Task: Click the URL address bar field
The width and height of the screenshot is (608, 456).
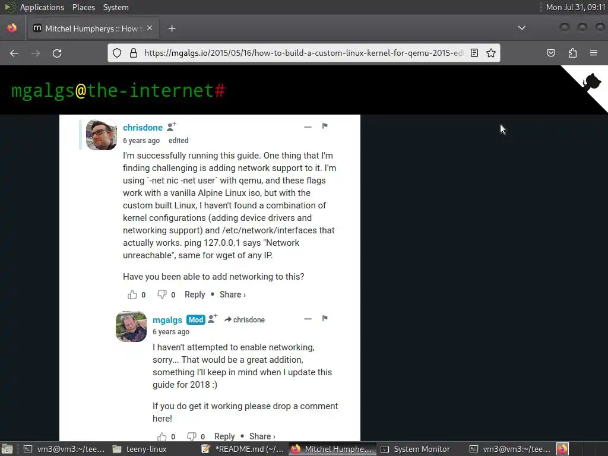Action: pyautogui.click(x=303, y=53)
